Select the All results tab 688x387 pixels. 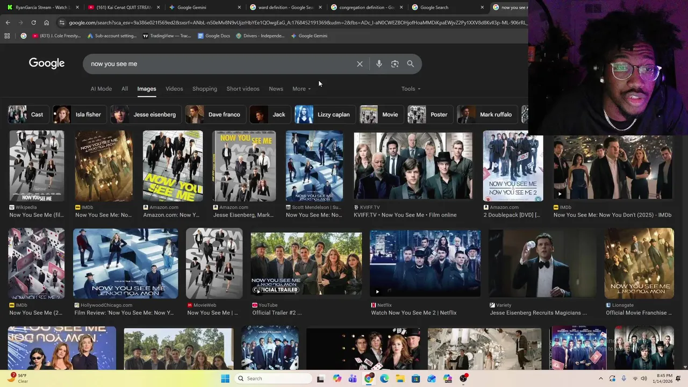(x=125, y=89)
